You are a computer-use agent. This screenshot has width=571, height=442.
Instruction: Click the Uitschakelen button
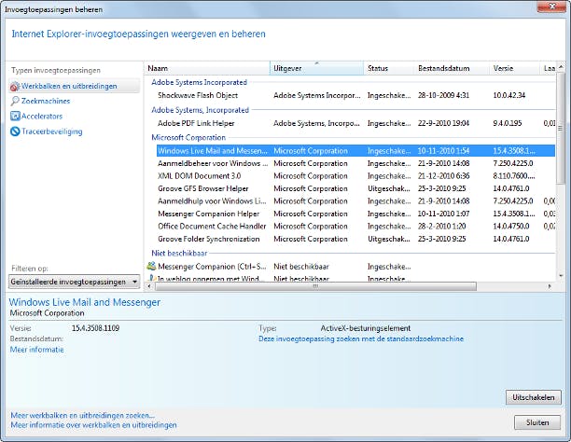coord(534,397)
